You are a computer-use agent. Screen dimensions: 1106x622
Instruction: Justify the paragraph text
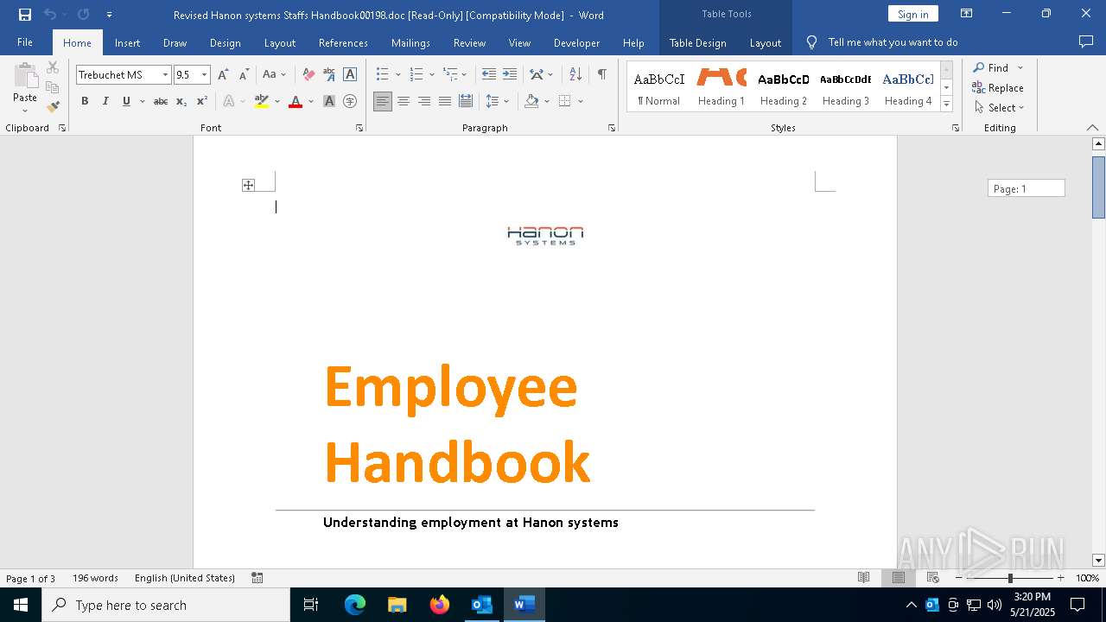[x=445, y=101]
